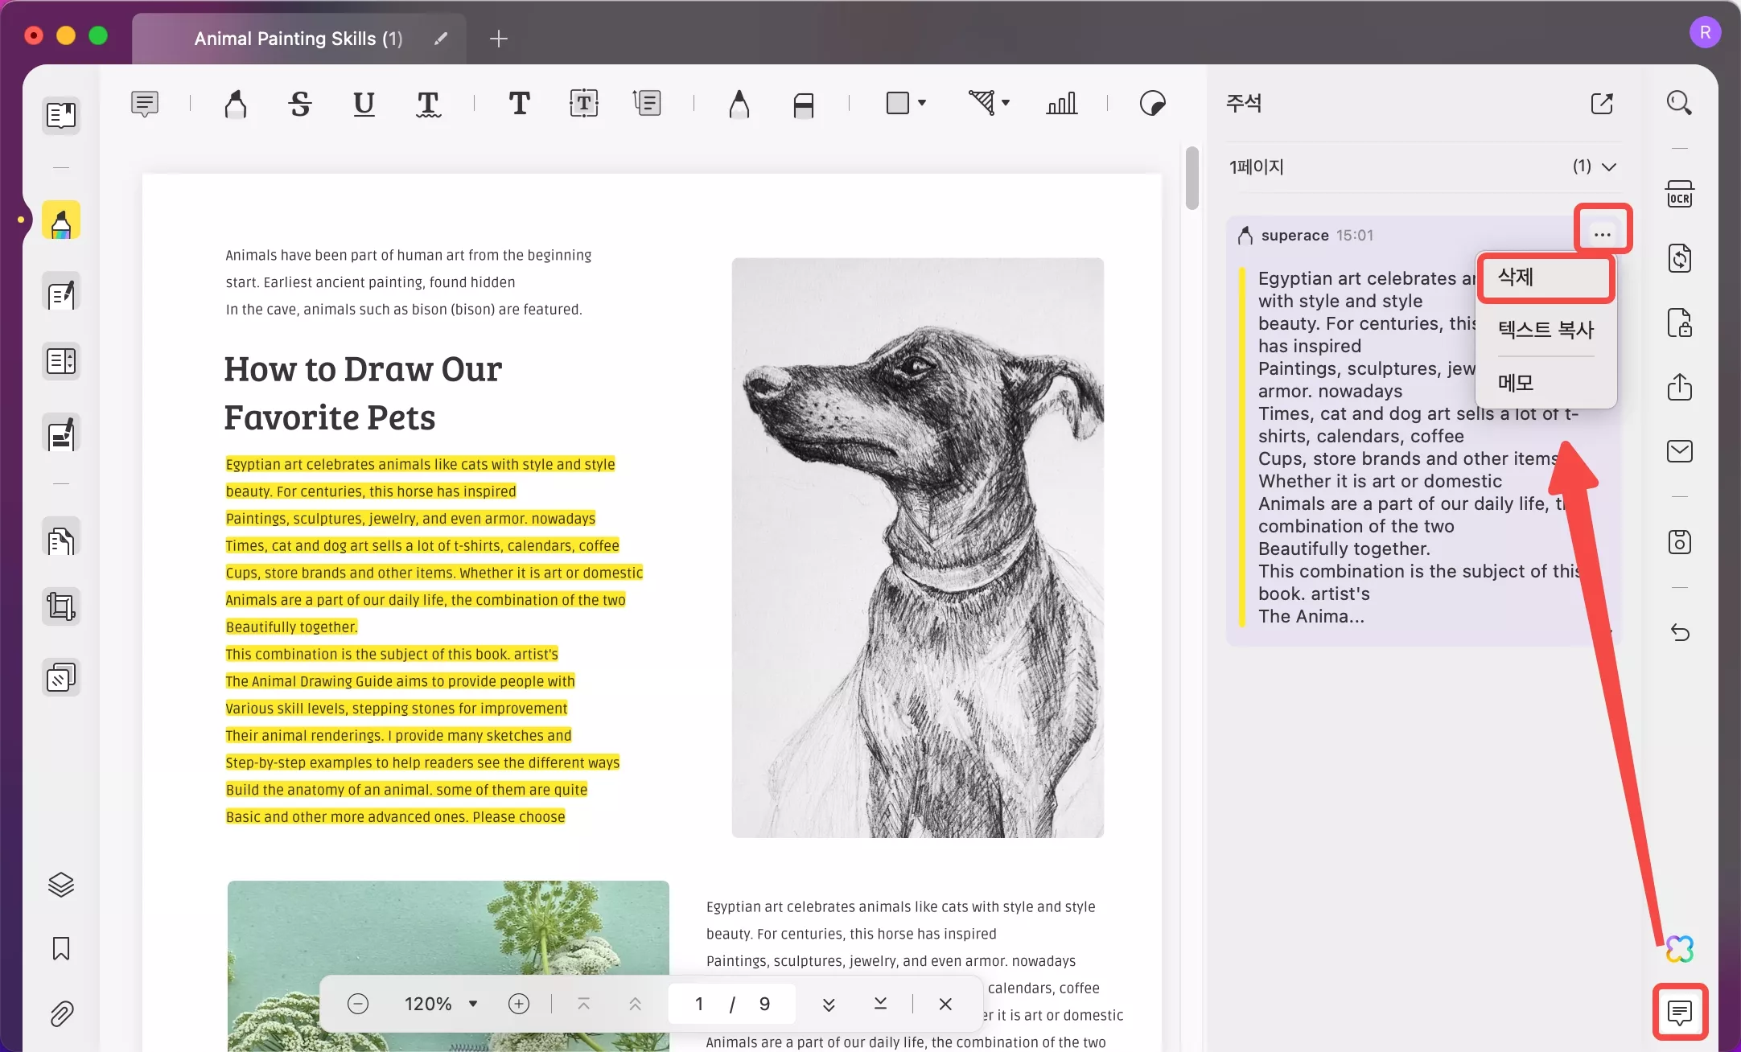Rename the Animal Painting Skills tab

coord(440,39)
